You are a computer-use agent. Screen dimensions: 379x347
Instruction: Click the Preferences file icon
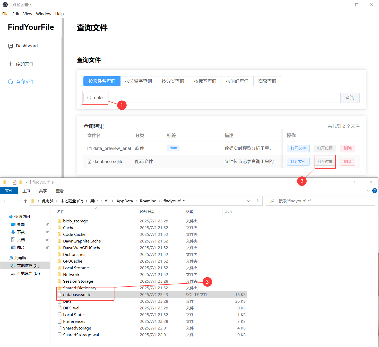[59, 321]
